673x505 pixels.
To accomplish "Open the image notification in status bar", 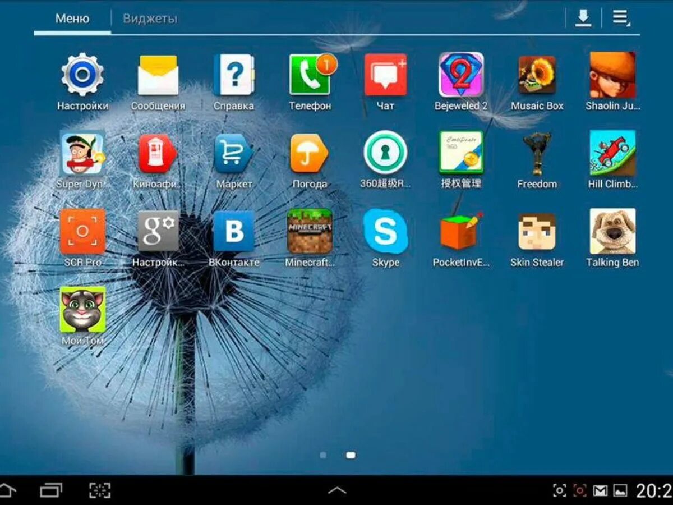I will (620, 491).
